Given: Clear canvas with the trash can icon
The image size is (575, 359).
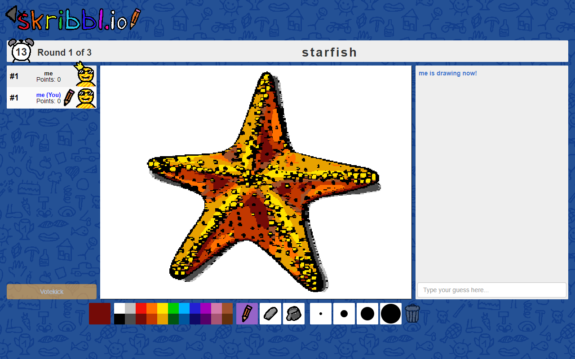Looking at the screenshot, I should click(x=412, y=314).
